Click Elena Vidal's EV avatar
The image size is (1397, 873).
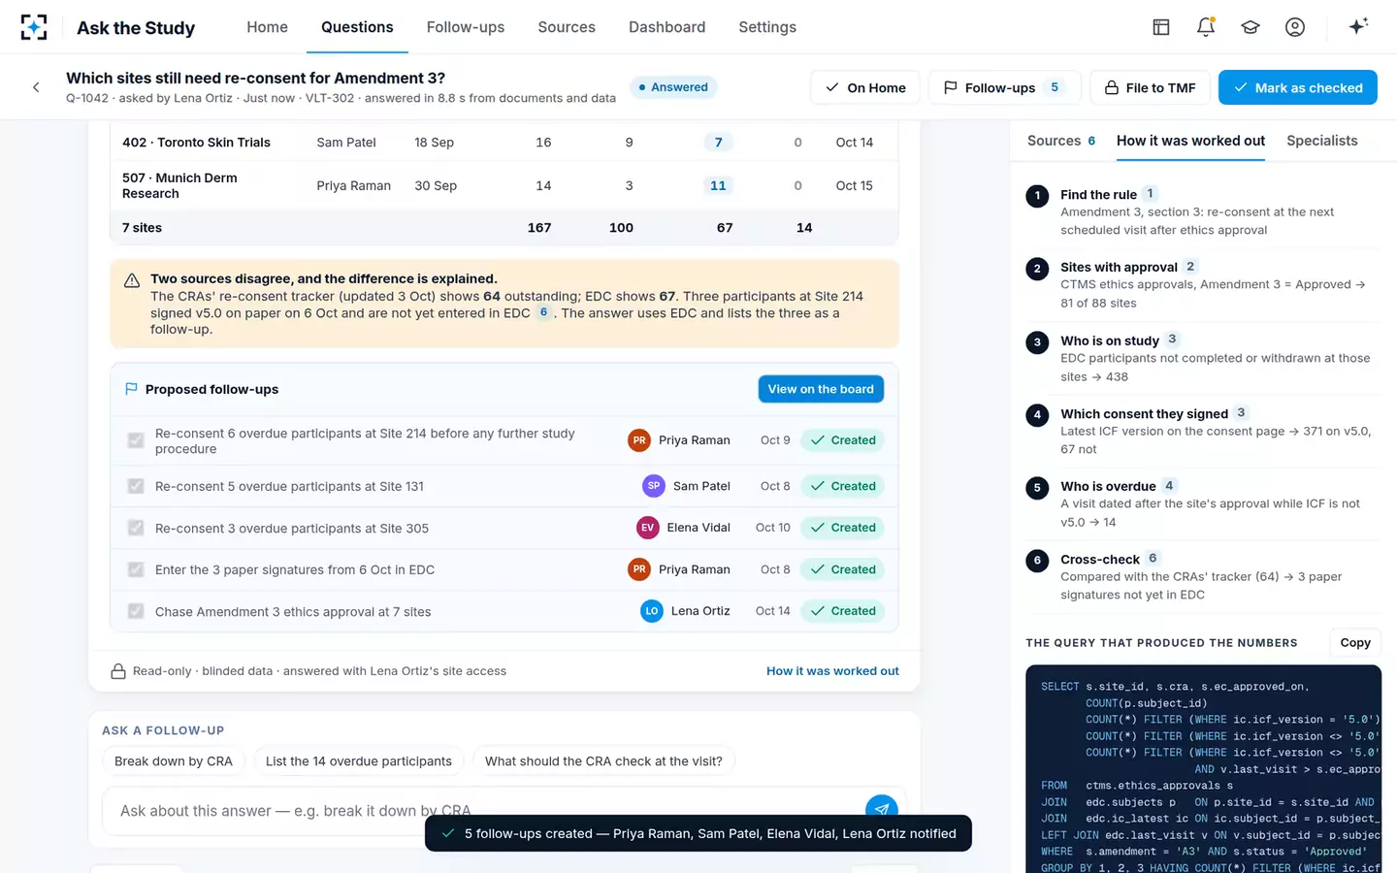(x=647, y=528)
